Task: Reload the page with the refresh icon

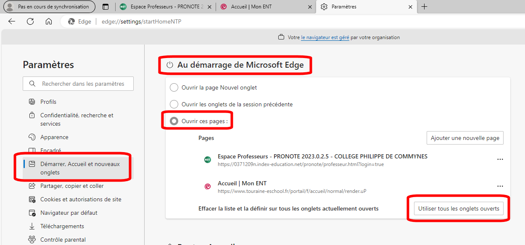Action: point(30,21)
